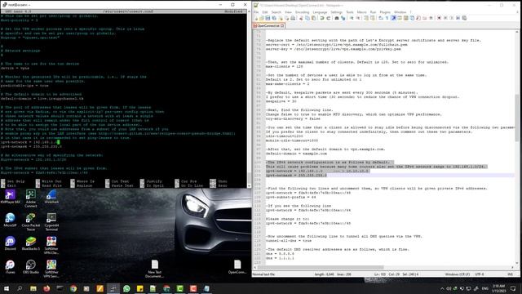Click the 'try-mtu-discovery = false' line in Notepad++
The height and width of the screenshot is (294, 522).
[x=293, y=118]
